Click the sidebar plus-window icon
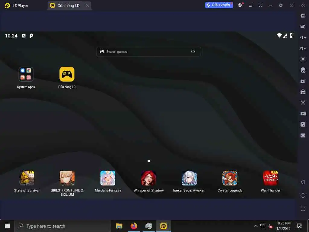Viewport: 309px width, 232px height. click(x=303, y=81)
